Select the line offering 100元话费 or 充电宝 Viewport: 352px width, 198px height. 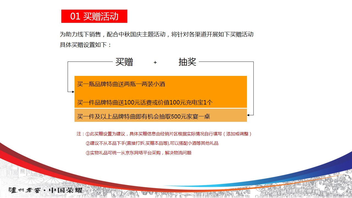[x=145, y=103]
